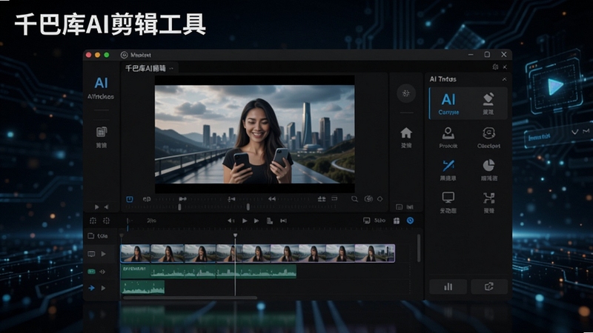This screenshot has height=333, width=593.
Task: Toggle the blue arrow on bottom track
Action: coord(91,288)
